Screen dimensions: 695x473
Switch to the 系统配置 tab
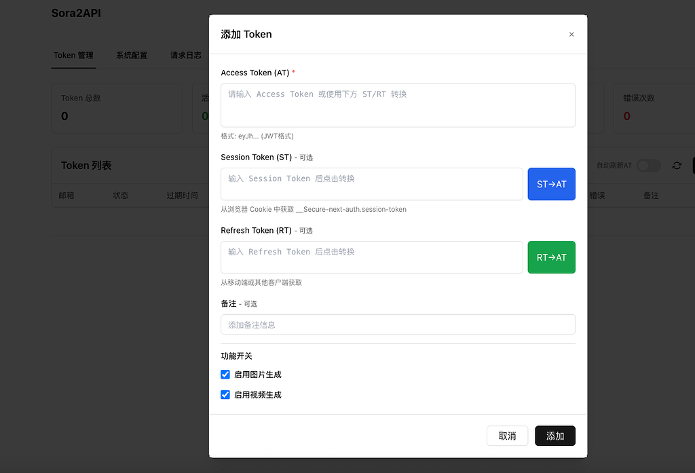coord(132,56)
